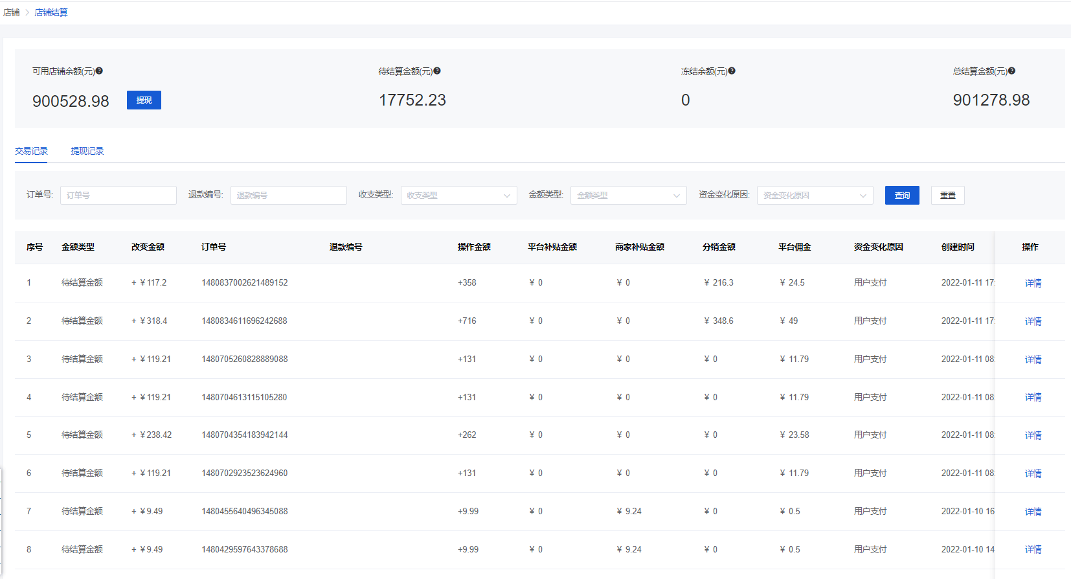The height and width of the screenshot is (579, 1071).
Task: Click the 改变金额 column header
Action: [x=148, y=247]
